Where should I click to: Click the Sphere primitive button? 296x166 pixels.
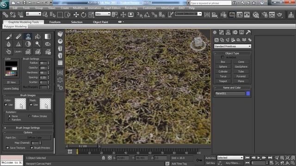(x=223, y=66)
